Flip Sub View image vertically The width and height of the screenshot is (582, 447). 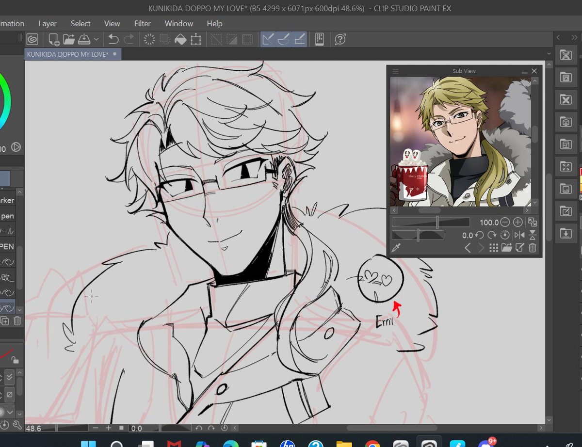[533, 235]
